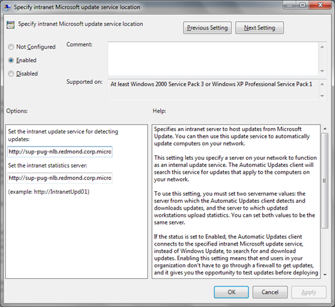Click the Comment box scroll up arrow

(322, 47)
